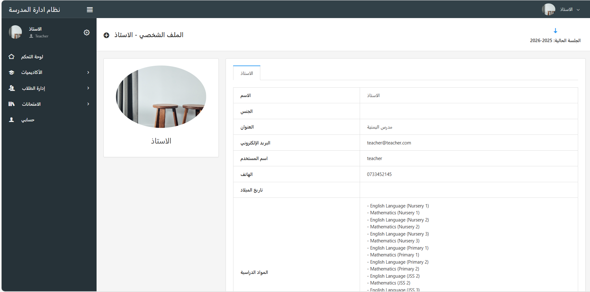This screenshot has width=590, height=292.
Task: Click the graduation cap icon for الأكاديميات
Action: (x=12, y=72)
